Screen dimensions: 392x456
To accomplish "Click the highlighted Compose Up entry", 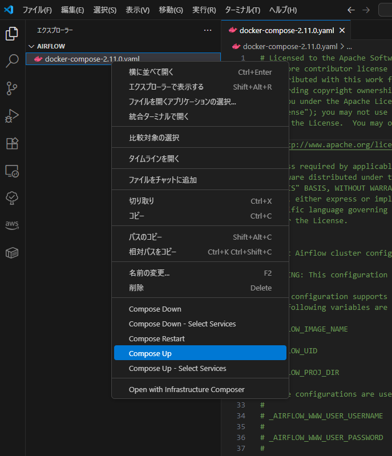I will [200, 353].
